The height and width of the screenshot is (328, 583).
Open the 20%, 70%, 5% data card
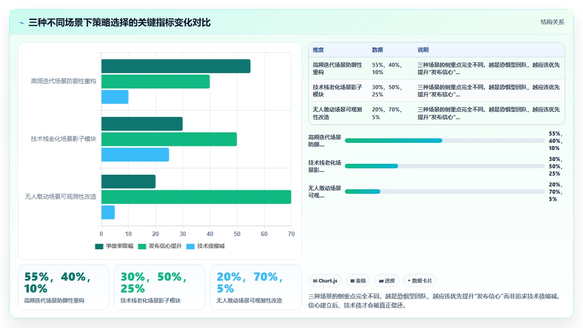[256, 287]
